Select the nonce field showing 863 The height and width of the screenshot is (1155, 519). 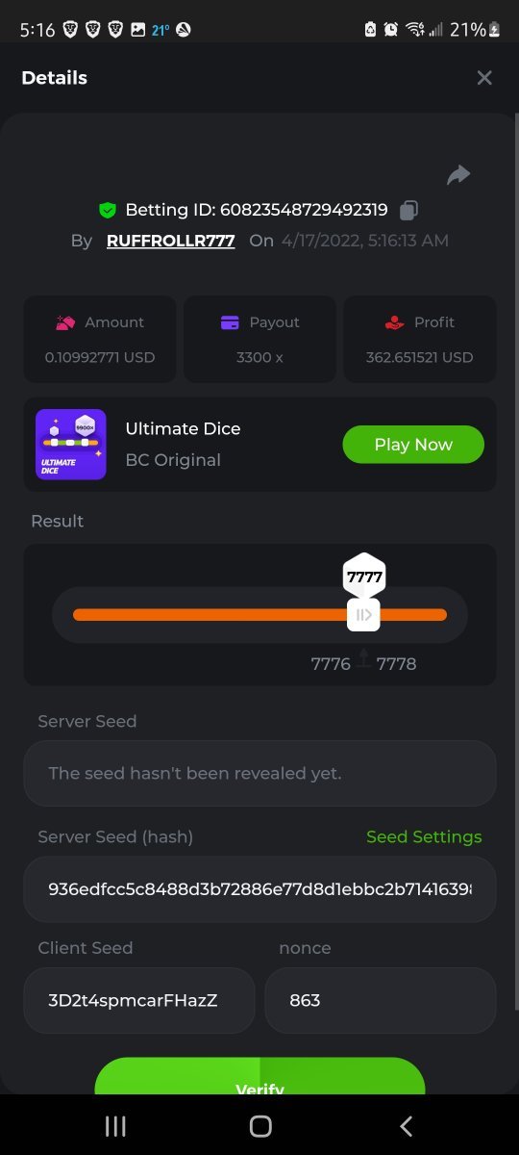381,1001
